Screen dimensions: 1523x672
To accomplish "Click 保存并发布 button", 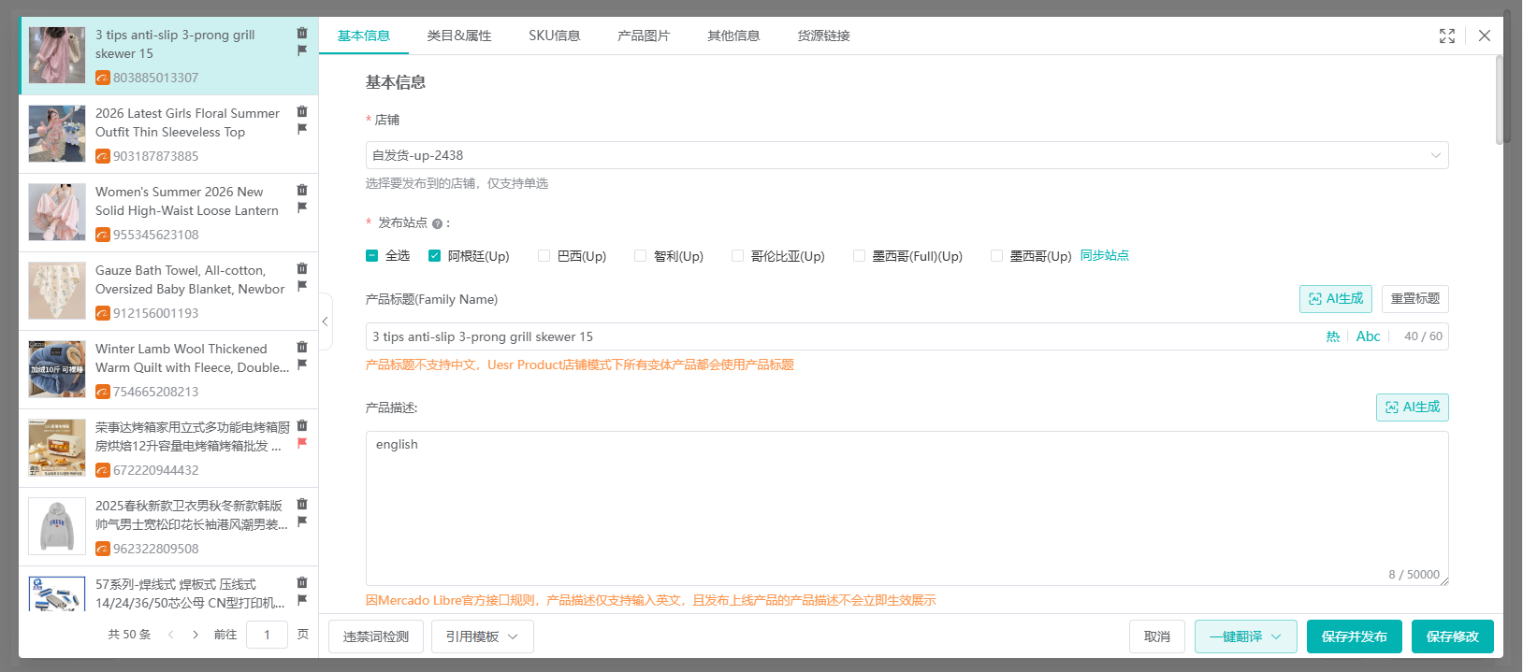I will [1355, 636].
